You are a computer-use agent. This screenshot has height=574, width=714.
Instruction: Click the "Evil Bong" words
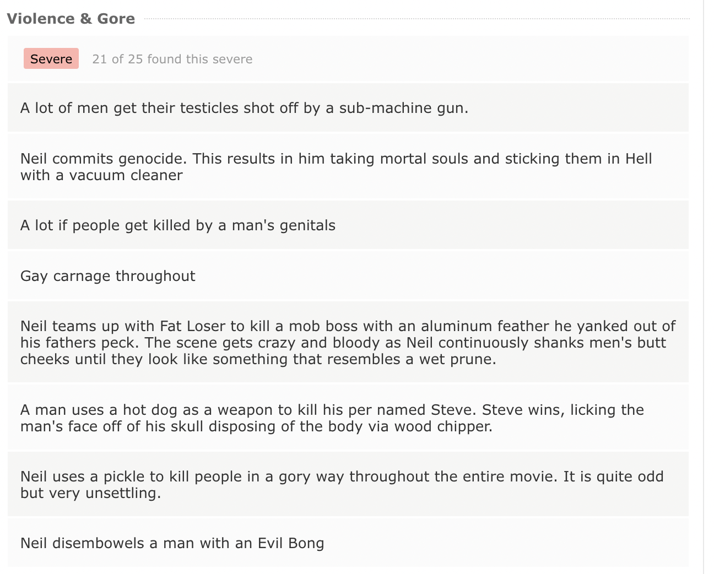point(291,543)
